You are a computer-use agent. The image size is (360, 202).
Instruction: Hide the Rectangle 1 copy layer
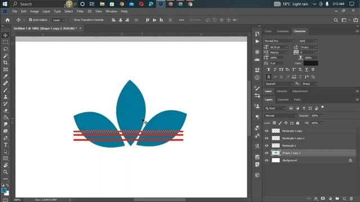pyautogui.click(x=267, y=131)
